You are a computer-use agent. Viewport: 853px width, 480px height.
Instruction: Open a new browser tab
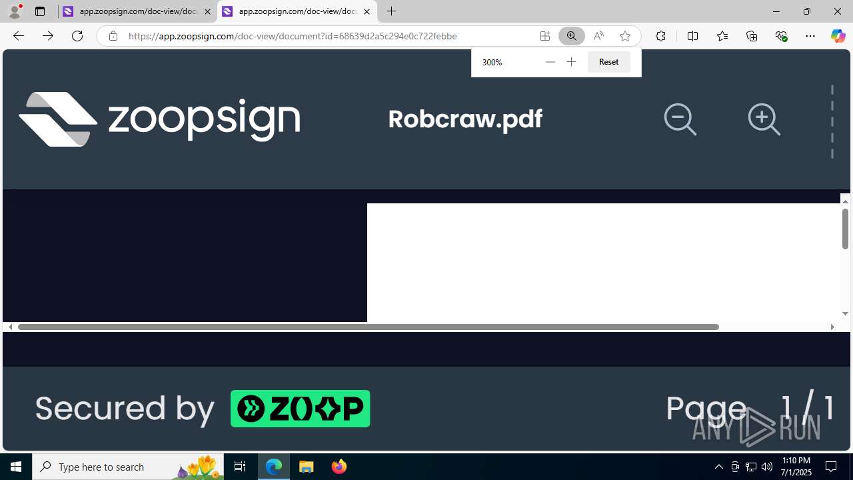click(392, 11)
